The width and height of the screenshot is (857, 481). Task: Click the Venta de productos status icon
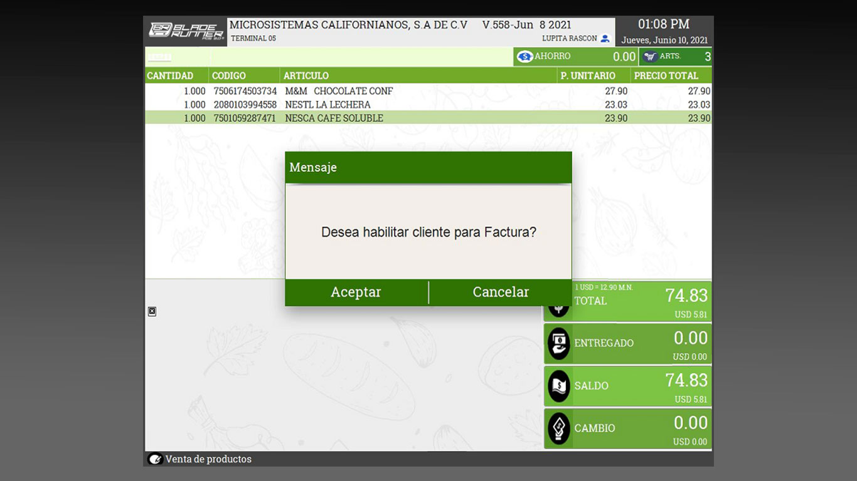point(155,459)
